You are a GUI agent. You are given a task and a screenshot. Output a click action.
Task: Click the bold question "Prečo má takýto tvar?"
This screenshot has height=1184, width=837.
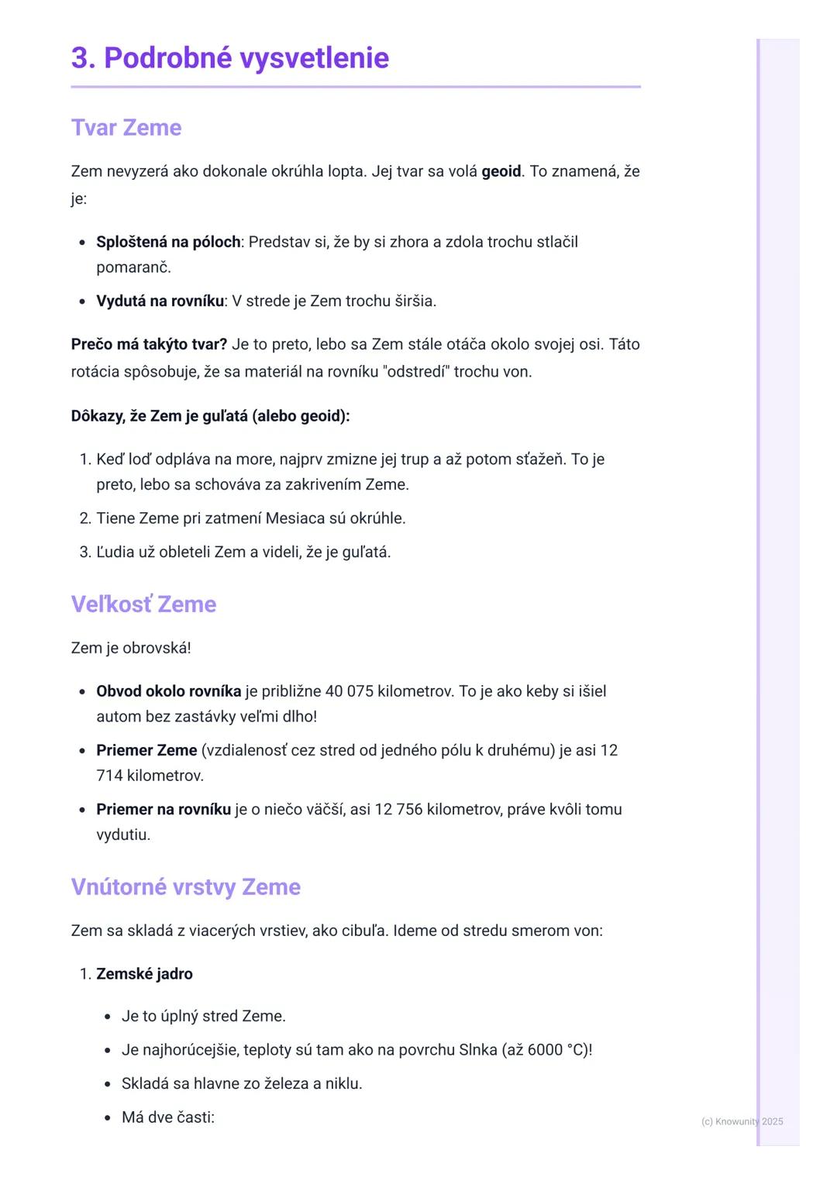click(149, 344)
